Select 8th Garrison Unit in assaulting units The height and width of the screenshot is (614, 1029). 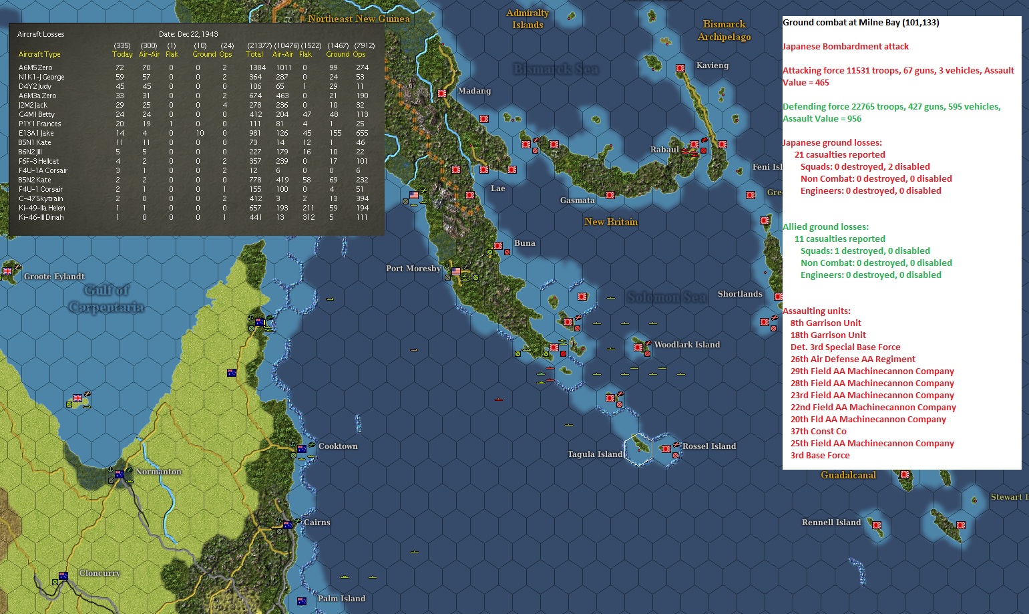pos(826,323)
